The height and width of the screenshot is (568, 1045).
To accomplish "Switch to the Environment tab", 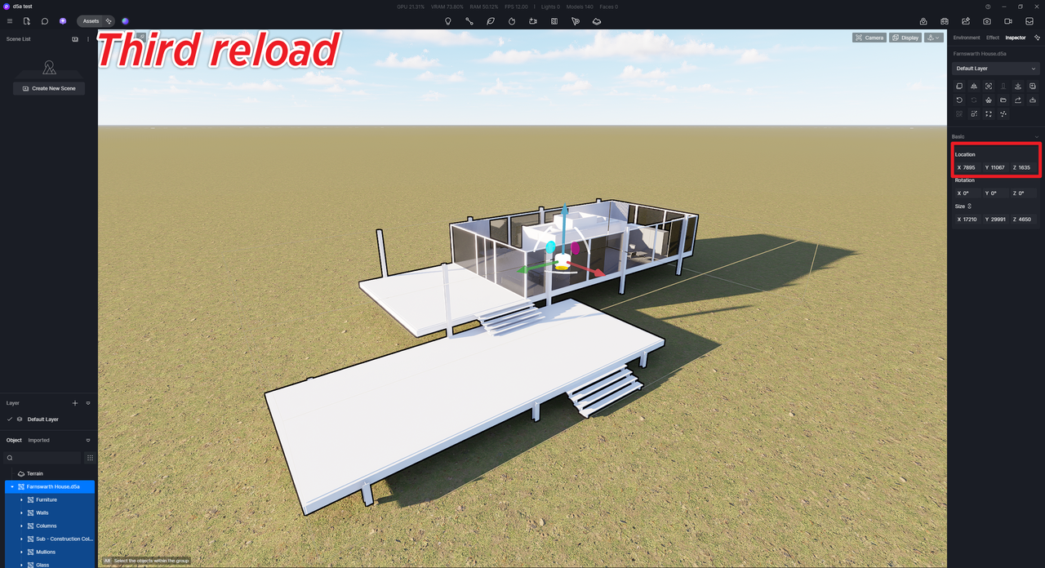I will click(x=967, y=38).
